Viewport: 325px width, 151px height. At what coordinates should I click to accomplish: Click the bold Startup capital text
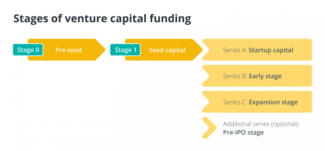click(271, 50)
